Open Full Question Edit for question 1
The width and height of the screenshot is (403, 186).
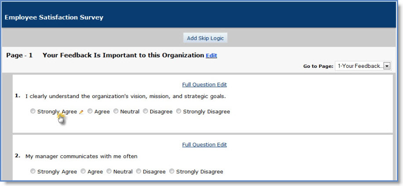click(x=204, y=84)
